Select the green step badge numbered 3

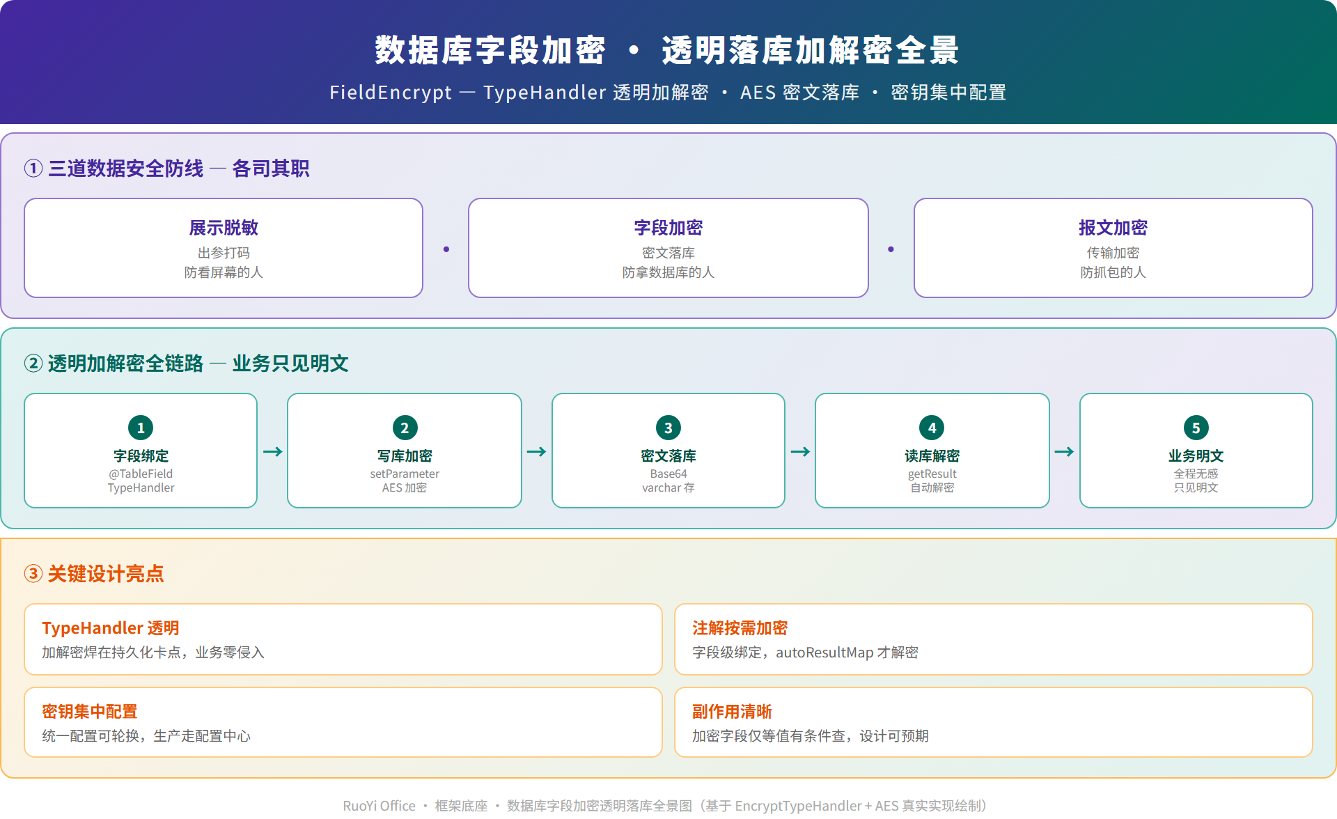(x=668, y=428)
